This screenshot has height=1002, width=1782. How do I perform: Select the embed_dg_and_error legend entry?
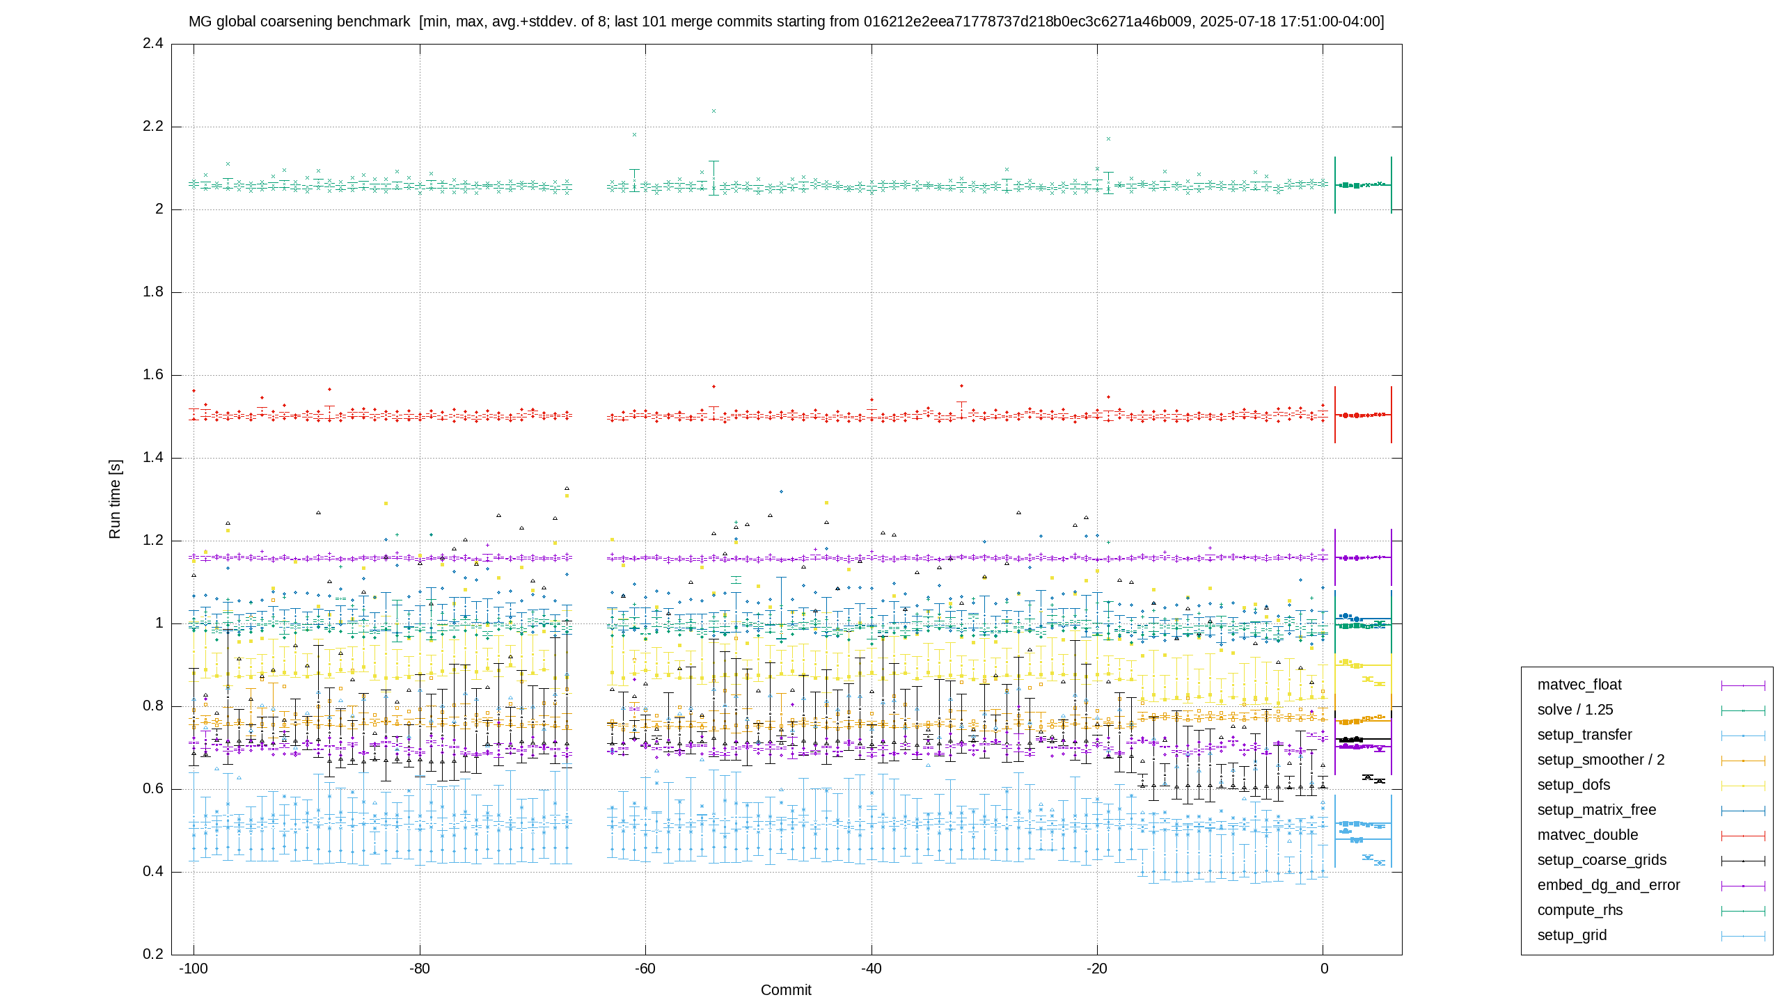click(1609, 885)
